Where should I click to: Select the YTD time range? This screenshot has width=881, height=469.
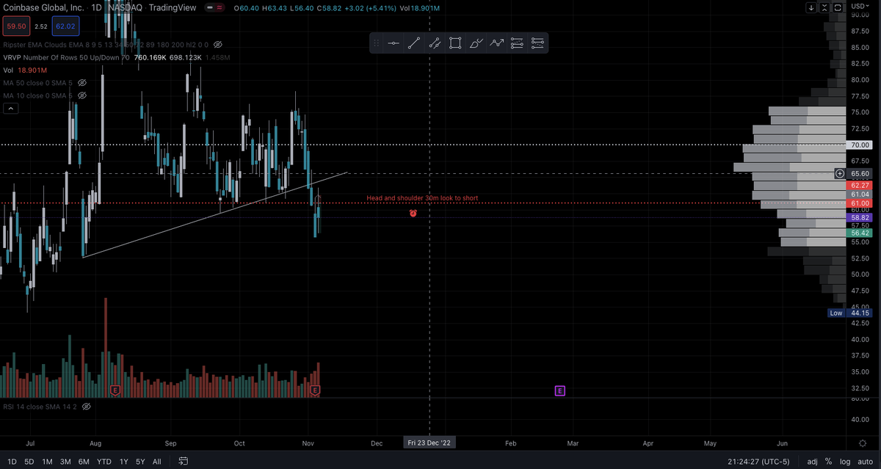click(104, 462)
